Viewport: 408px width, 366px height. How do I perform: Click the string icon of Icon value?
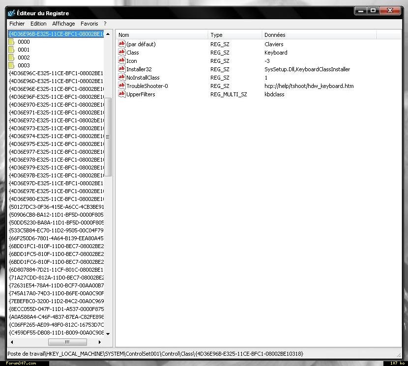[121, 60]
